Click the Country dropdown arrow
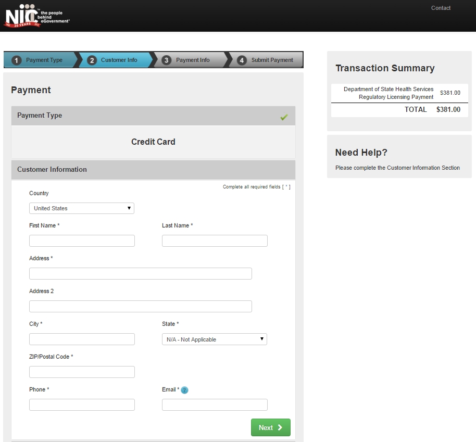The height and width of the screenshot is (442, 476). coord(128,208)
